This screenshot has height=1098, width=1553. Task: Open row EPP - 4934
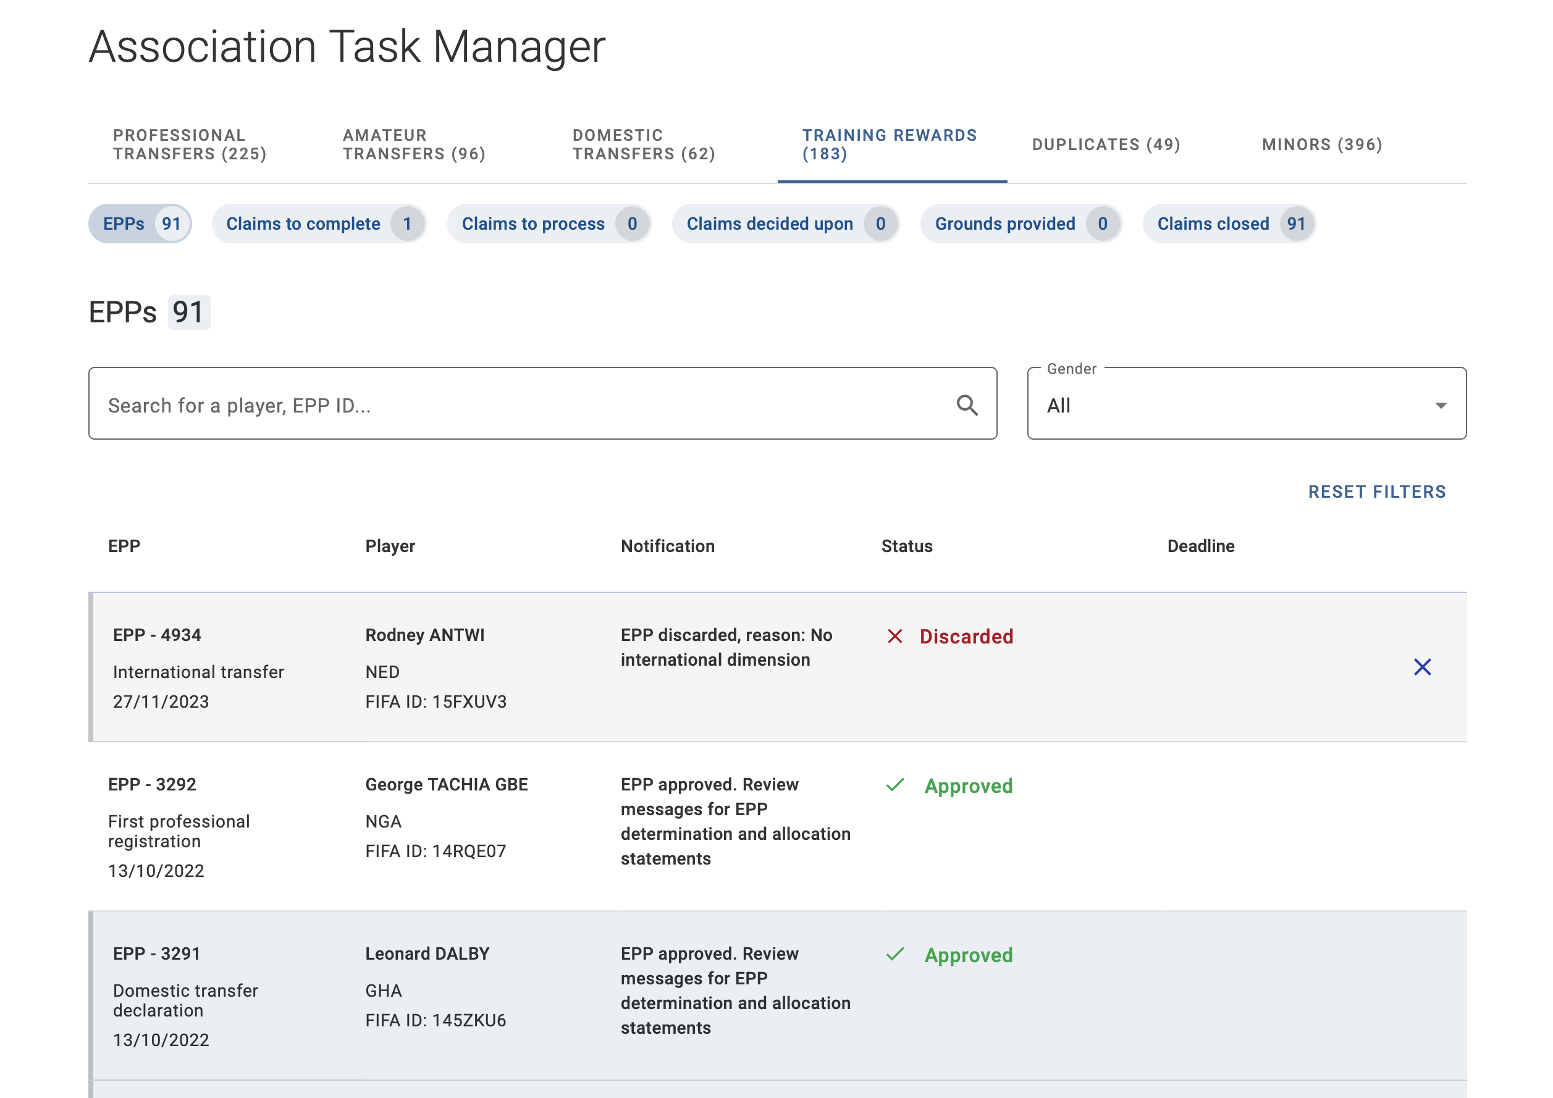pos(778,668)
